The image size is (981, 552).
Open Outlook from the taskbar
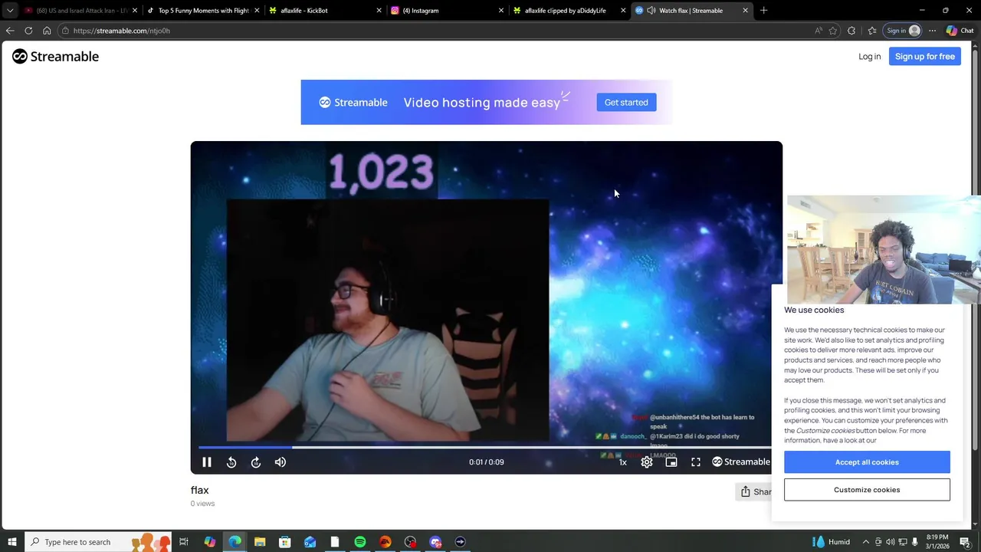(310, 542)
